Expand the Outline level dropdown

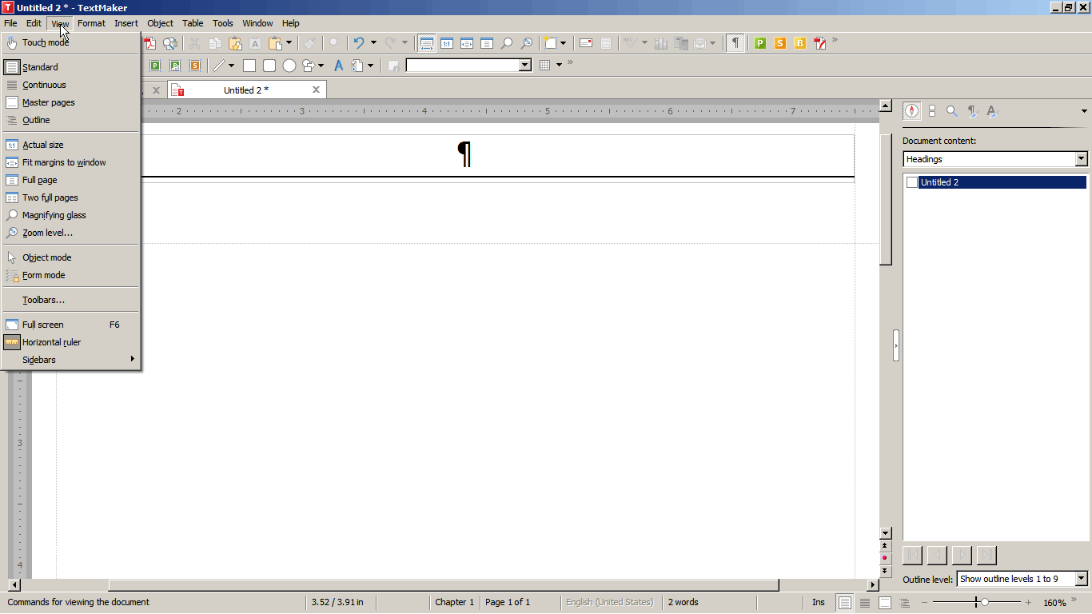[x=1081, y=579]
